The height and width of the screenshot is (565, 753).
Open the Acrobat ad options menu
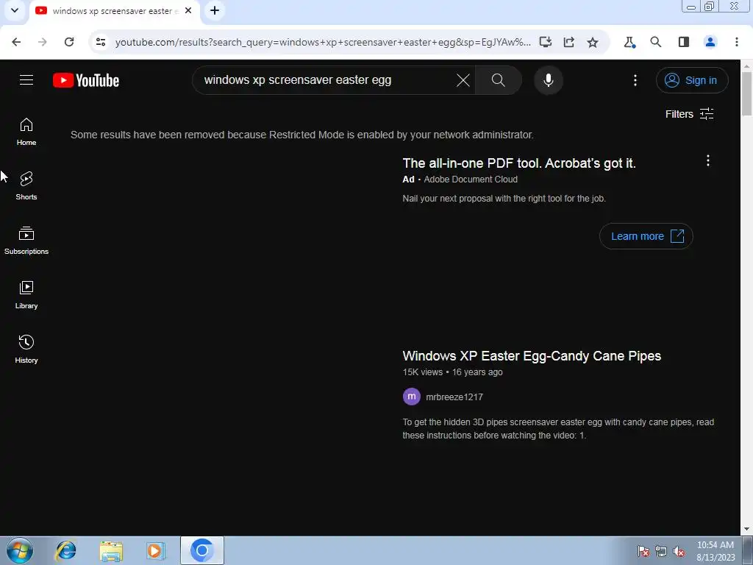[x=708, y=160]
